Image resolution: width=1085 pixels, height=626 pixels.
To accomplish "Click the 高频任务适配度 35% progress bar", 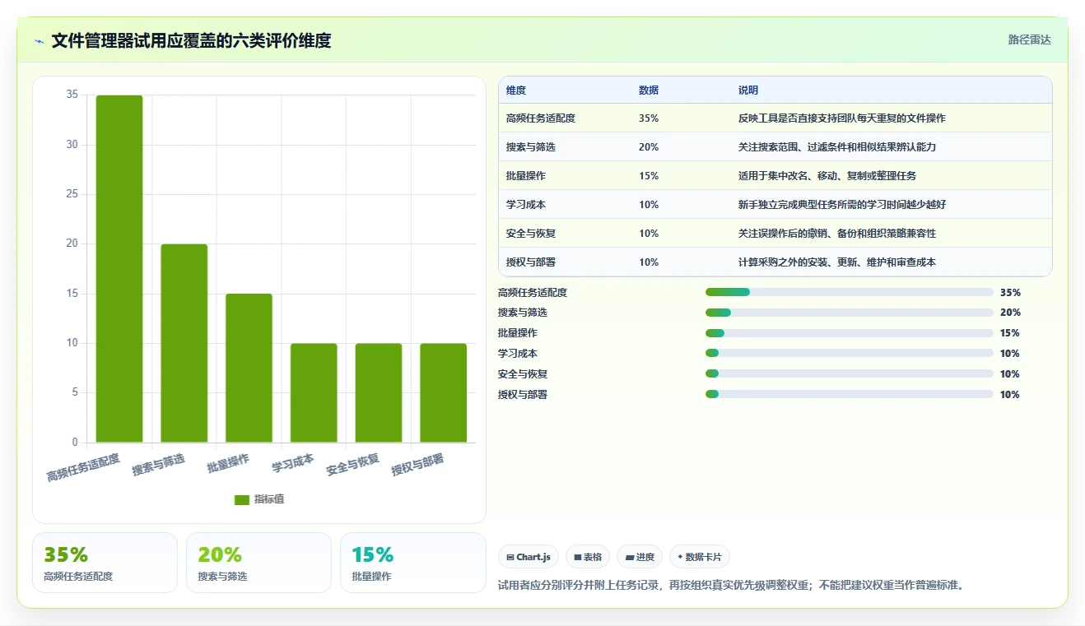I will [850, 292].
